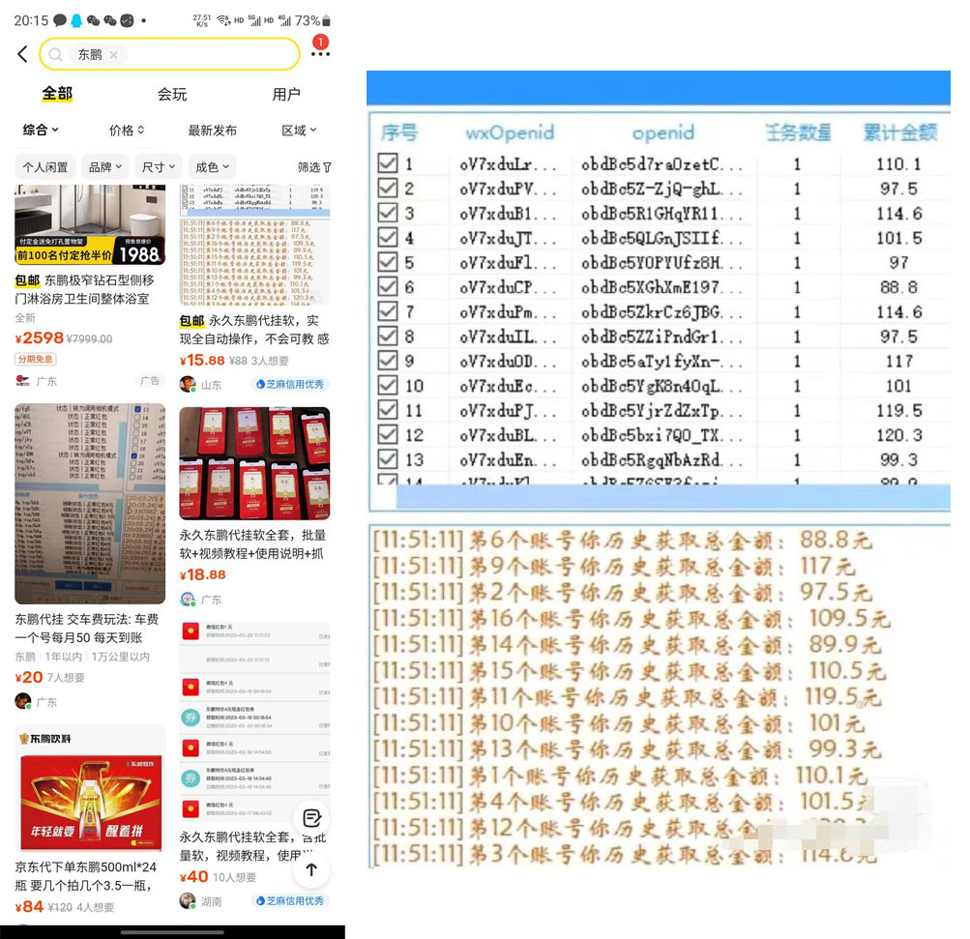Tap the back-to-top arrow button
Screen dimensions: 970x939
tap(310, 871)
